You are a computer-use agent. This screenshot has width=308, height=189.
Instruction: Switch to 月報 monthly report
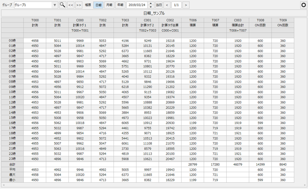[x=109, y=5]
